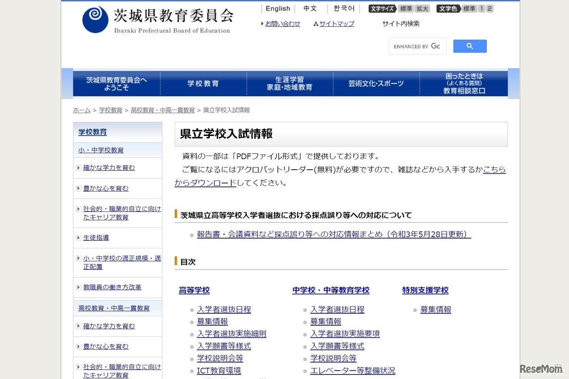The width and height of the screenshot is (569, 379).
Task: Open the 芸術文化・スポーツ navigation menu
Action: (376, 83)
